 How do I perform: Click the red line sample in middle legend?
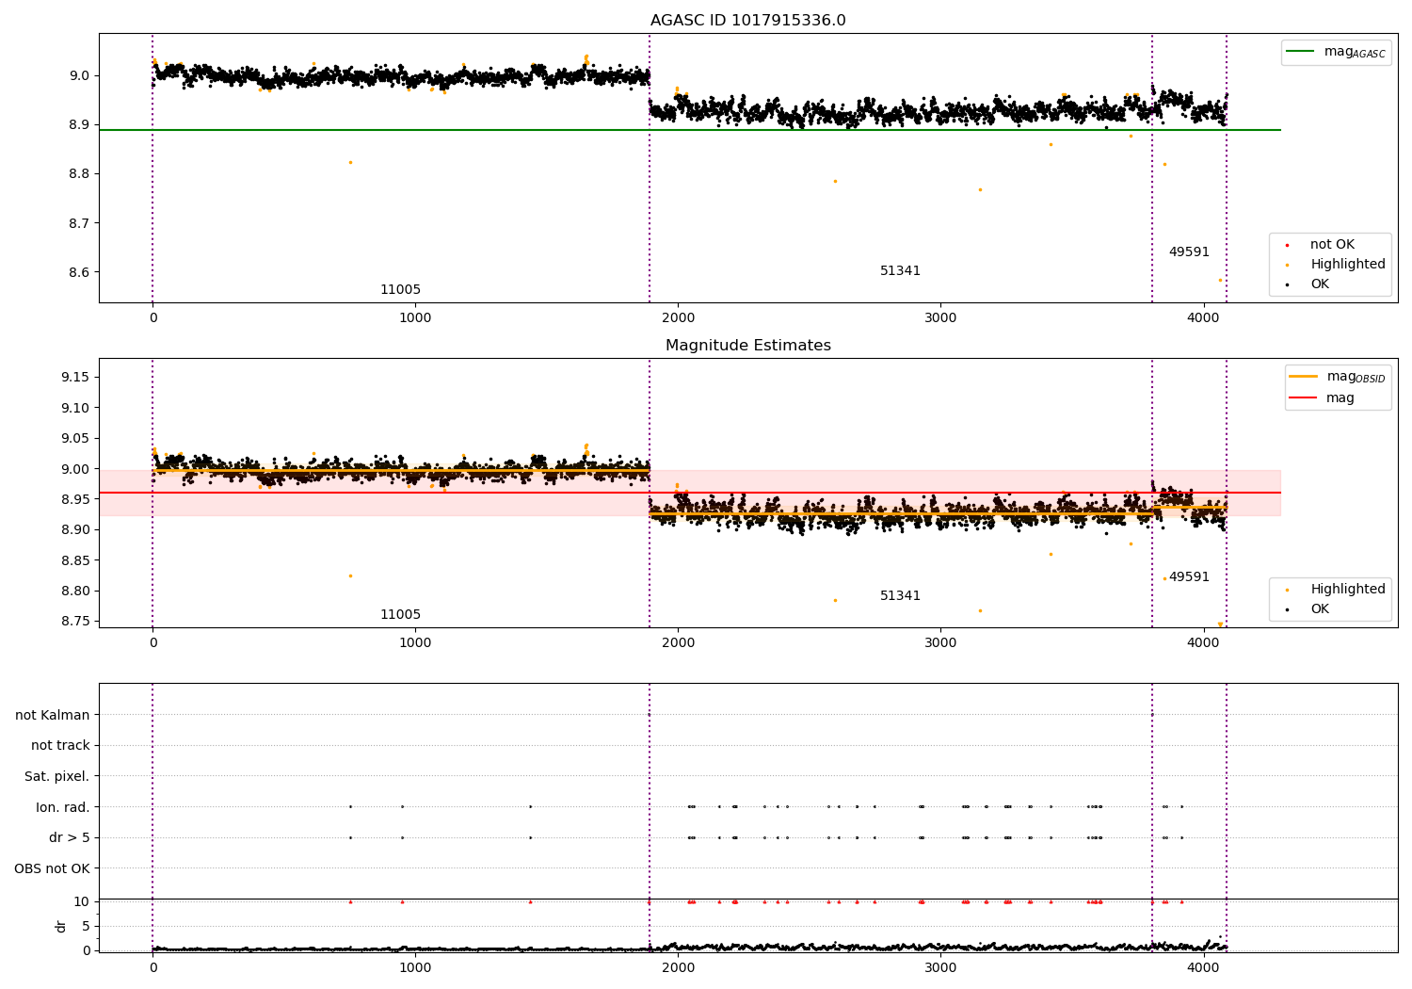pyautogui.click(x=1303, y=397)
